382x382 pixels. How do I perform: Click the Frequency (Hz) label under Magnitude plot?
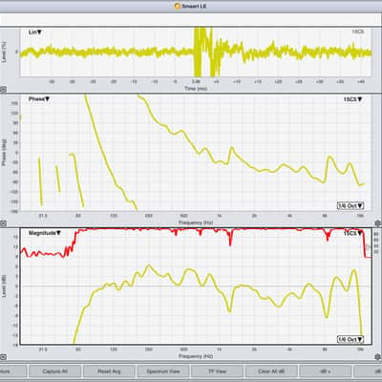coord(196,356)
